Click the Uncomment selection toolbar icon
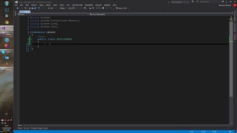The image size is (237, 133). 93,8
